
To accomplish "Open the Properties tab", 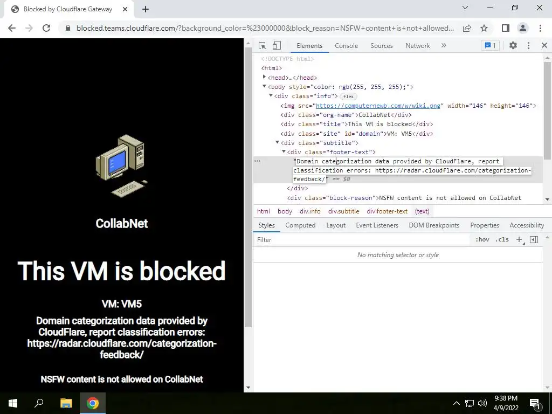I will click(x=485, y=225).
